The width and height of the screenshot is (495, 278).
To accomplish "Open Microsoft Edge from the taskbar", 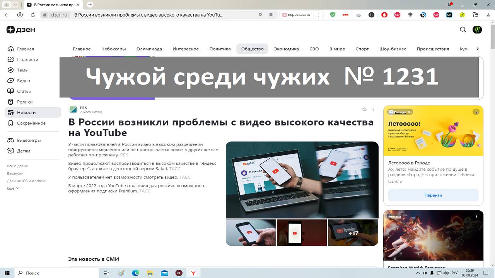I will pos(135,273).
